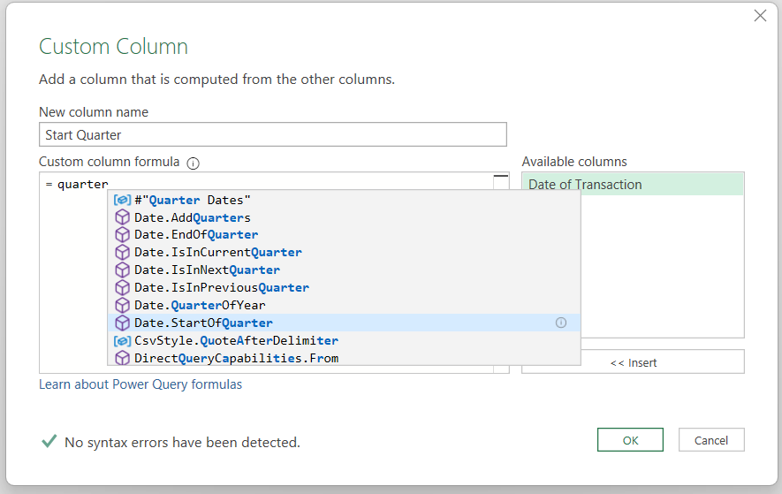Screen dimensions: 782x494
Task: Select Date.IsInCurrentQuarter function
Action: coord(344,253)
